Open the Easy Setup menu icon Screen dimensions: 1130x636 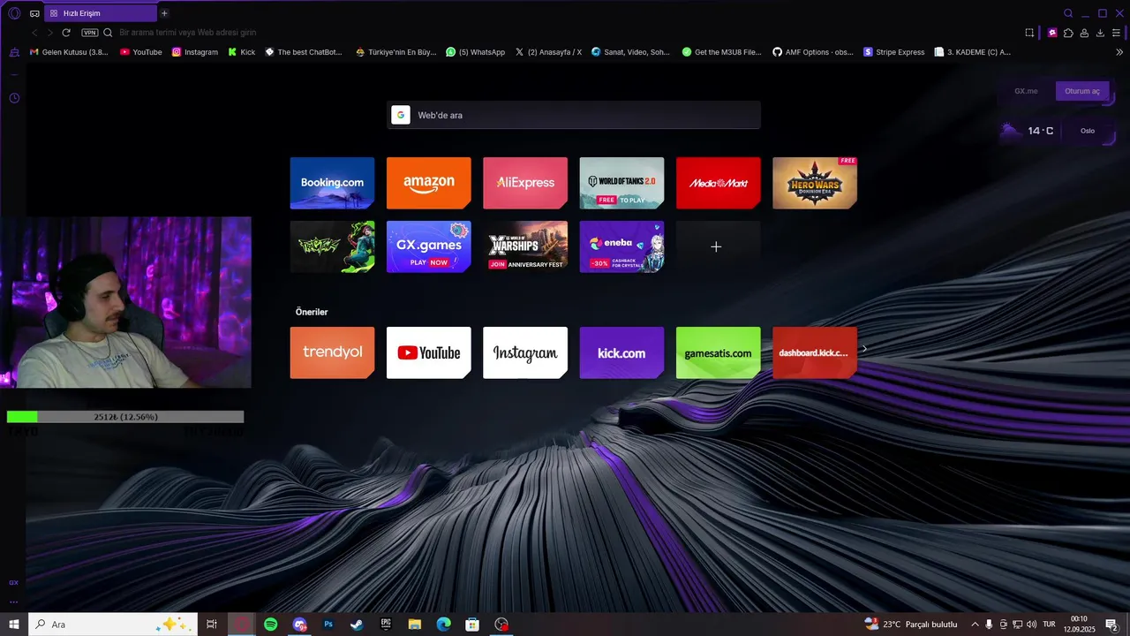pyautogui.click(x=1118, y=33)
